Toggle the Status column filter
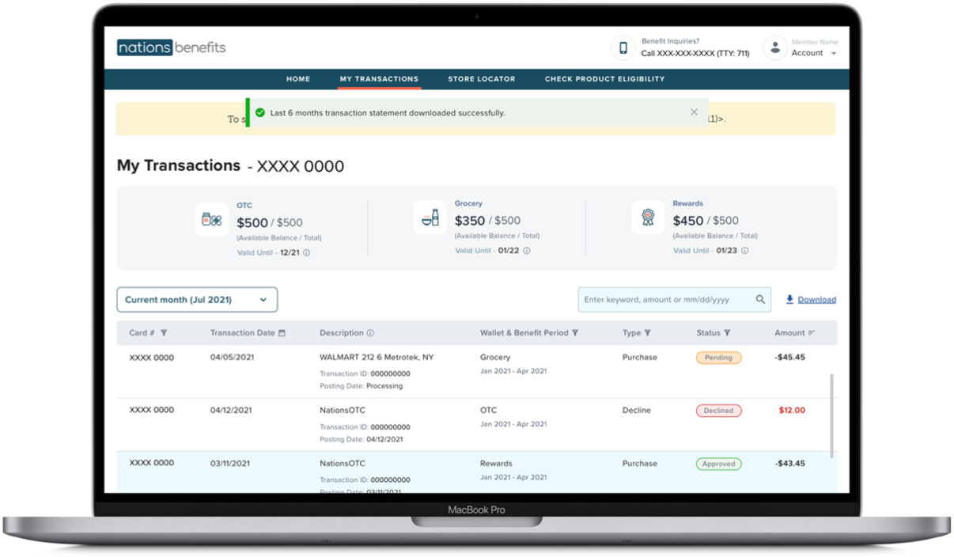This screenshot has height=557, width=954. 727,333
